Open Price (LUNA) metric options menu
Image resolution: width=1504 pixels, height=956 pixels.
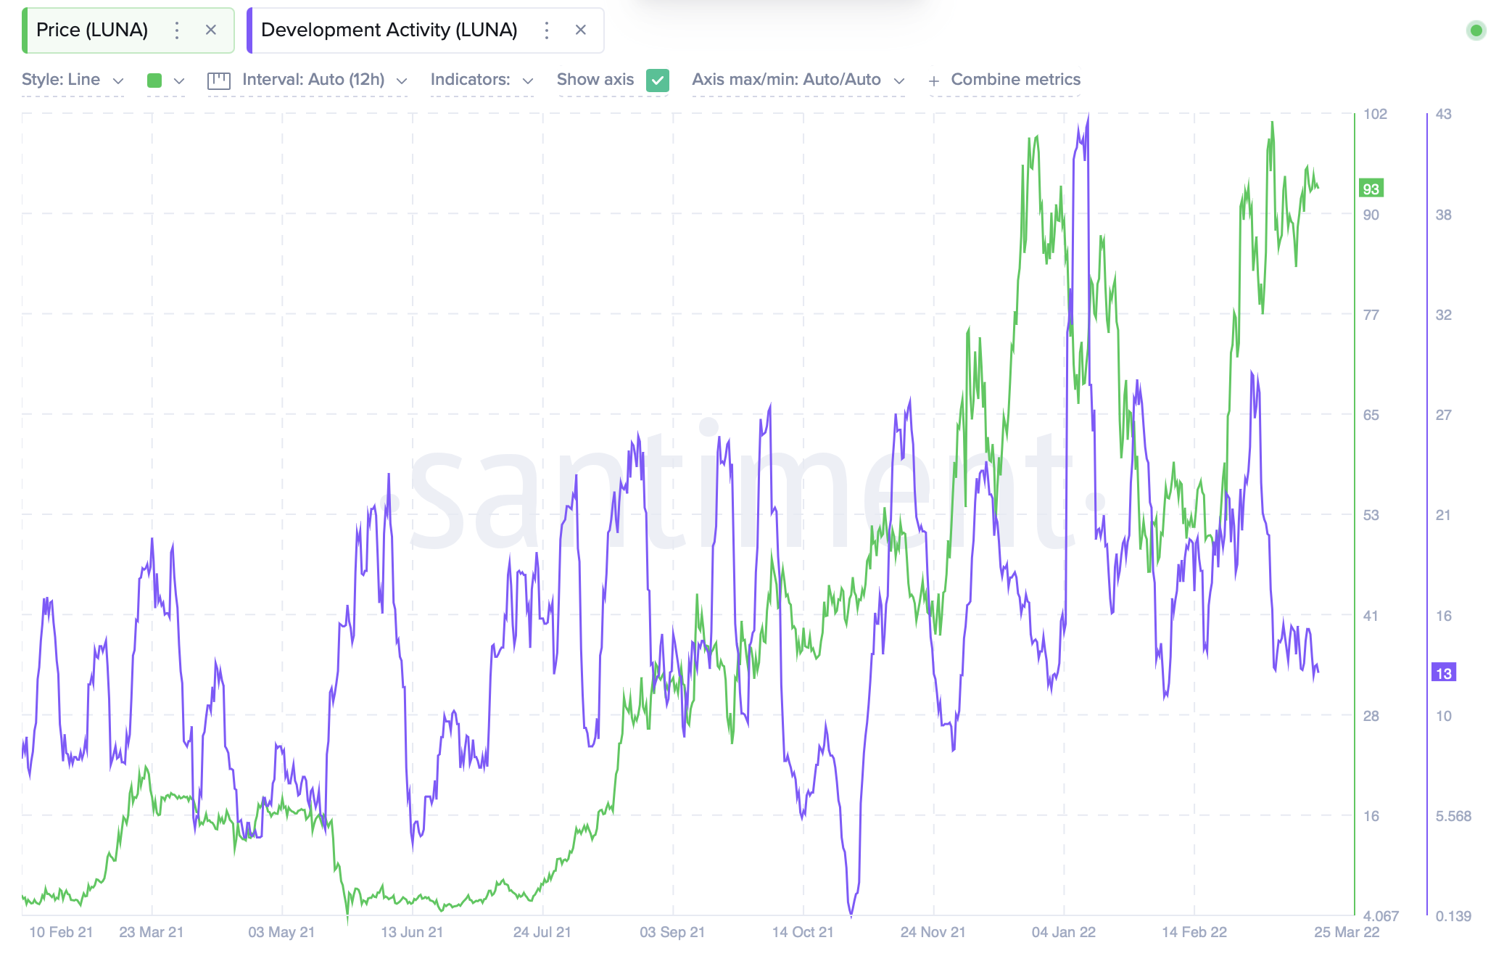point(177,30)
